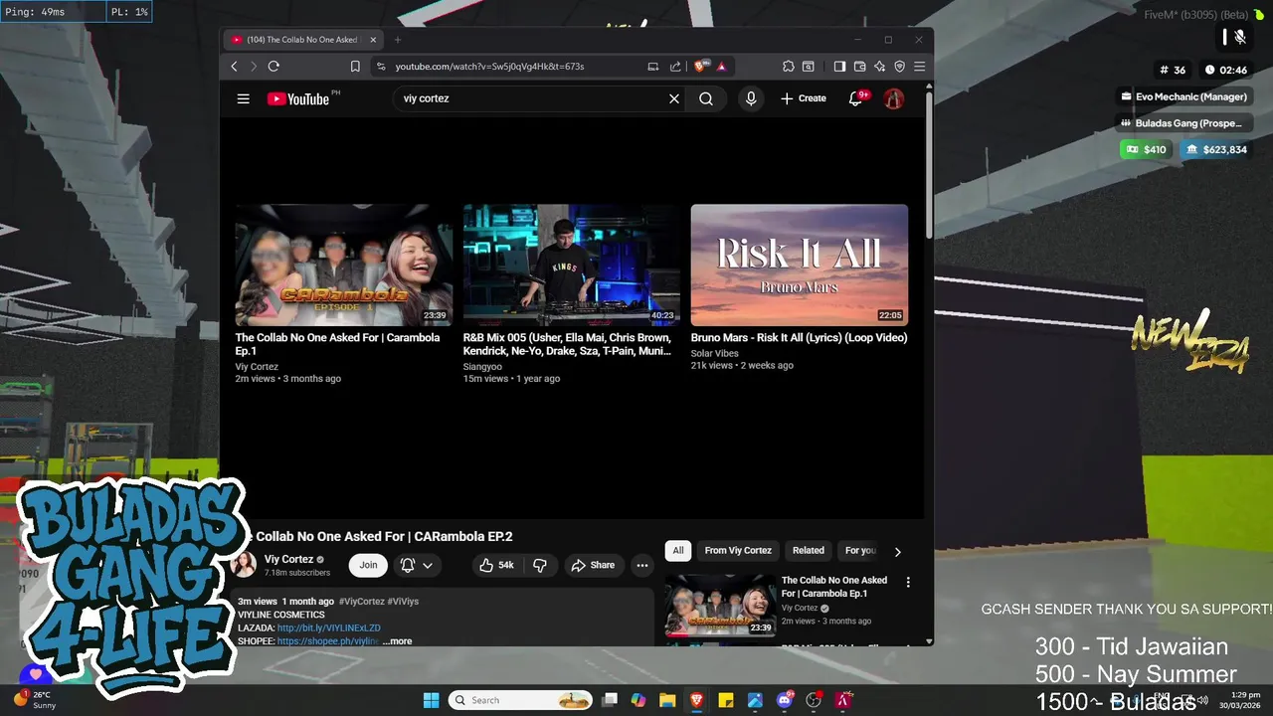Open a new browser tab

pyautogui.click(x=398, y=40)
